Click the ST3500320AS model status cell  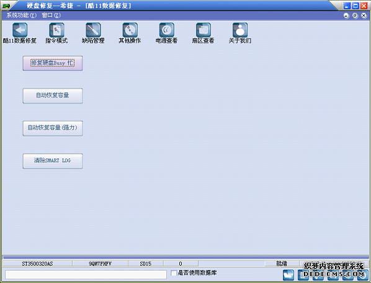pos(37,264)
